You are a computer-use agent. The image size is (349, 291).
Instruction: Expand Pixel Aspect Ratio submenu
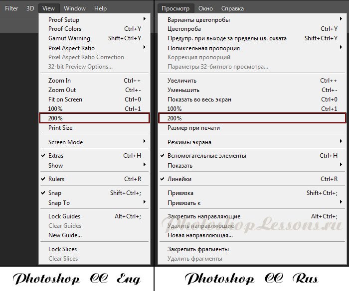pyautogui.click(x=95, y=48)
